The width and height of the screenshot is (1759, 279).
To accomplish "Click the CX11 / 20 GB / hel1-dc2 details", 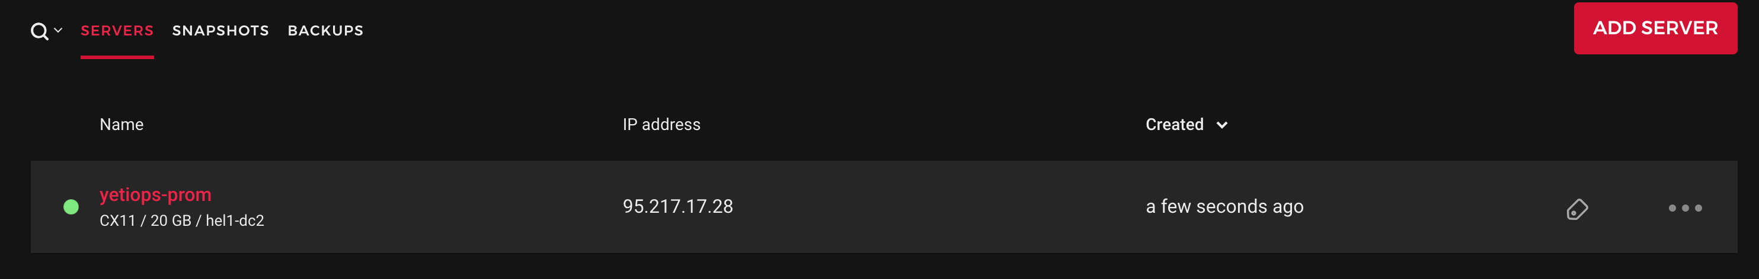I will [181, 220].
